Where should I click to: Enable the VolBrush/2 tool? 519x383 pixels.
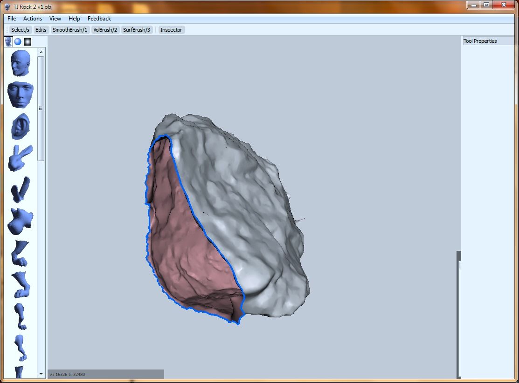tap(105, 29)
